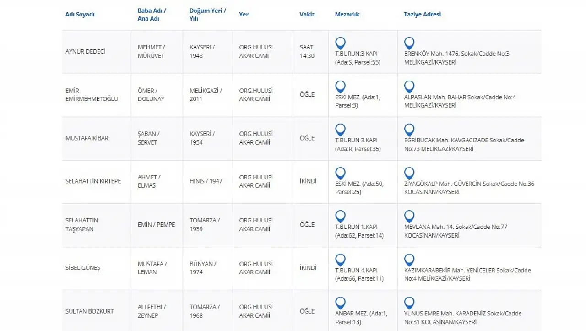This screenshot has width=586, height=331.
Task: Open cemetery pin for Selahattin Taşyapan
Action: (x=340, y=217)
